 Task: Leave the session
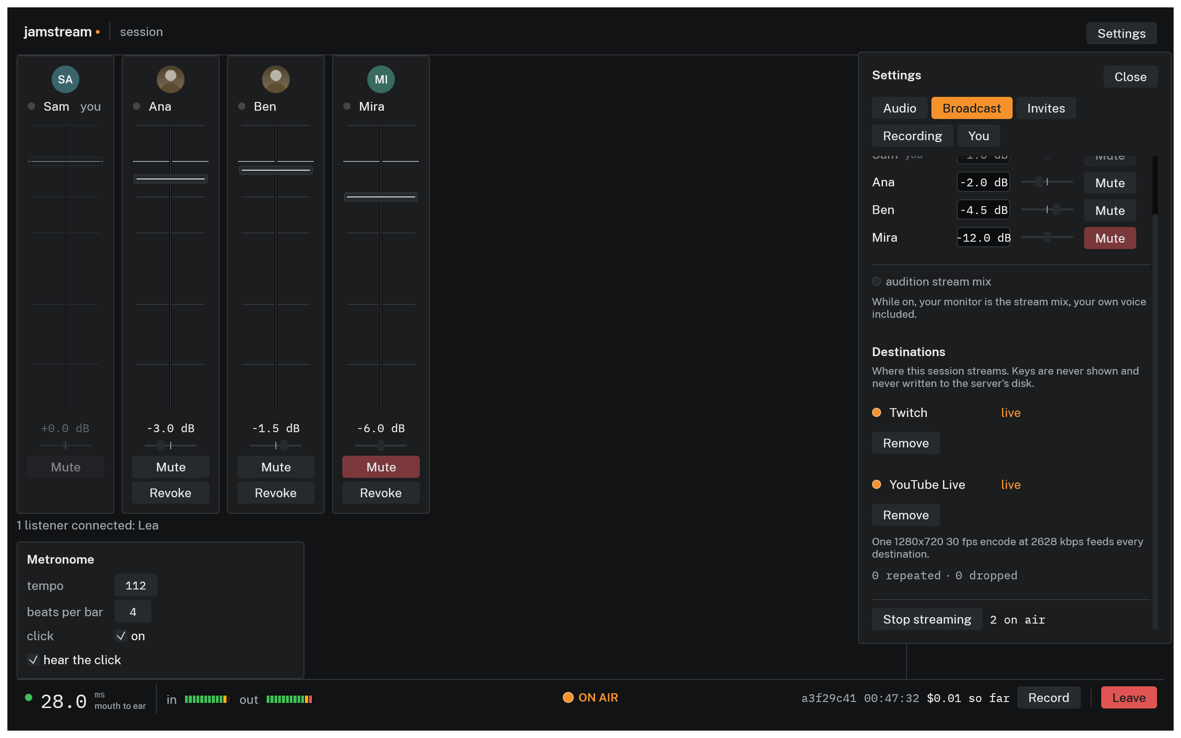1128,697
